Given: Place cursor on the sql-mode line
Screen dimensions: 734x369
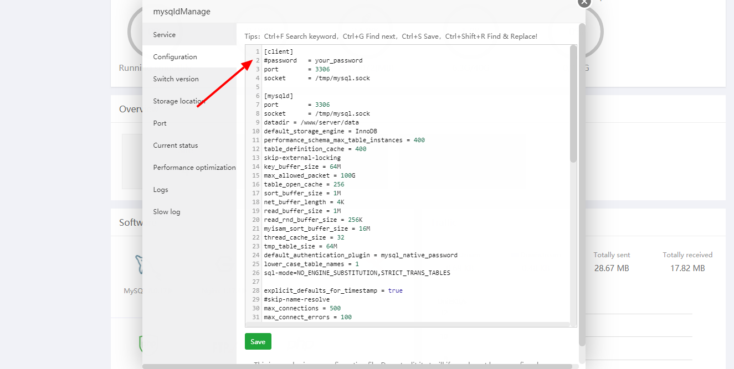Looking at the screenshot, I should click(357, 273).
